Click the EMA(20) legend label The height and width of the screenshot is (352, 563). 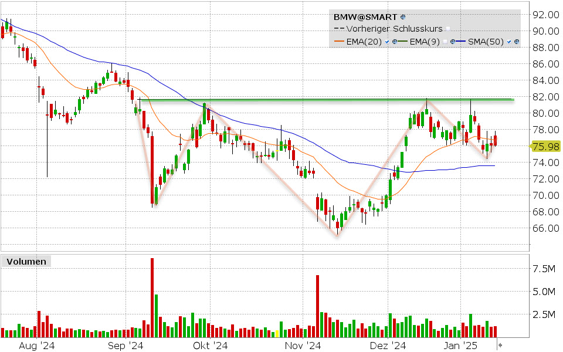click(364, 42)
